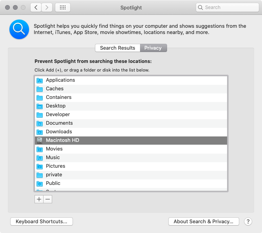Select the Pictures row
This screenshot has width=262, height=233.
131,166
